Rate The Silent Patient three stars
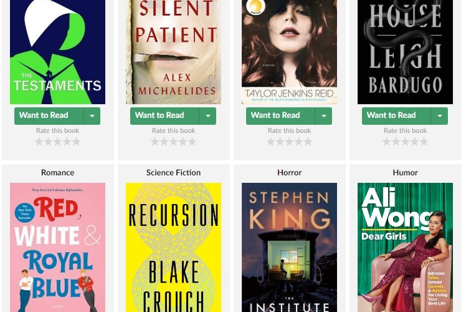Screen dimensions: 466x312 pyautogui.click(x=174, y=142)
